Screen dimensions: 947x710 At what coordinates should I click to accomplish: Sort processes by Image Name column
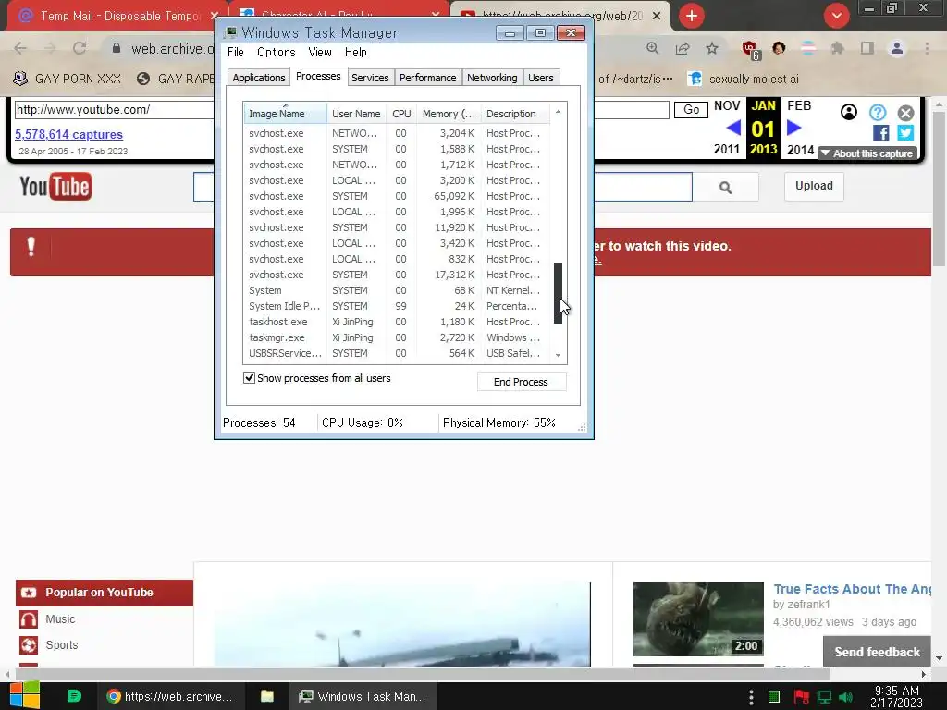pyautogui.click(x=285, y=114)
